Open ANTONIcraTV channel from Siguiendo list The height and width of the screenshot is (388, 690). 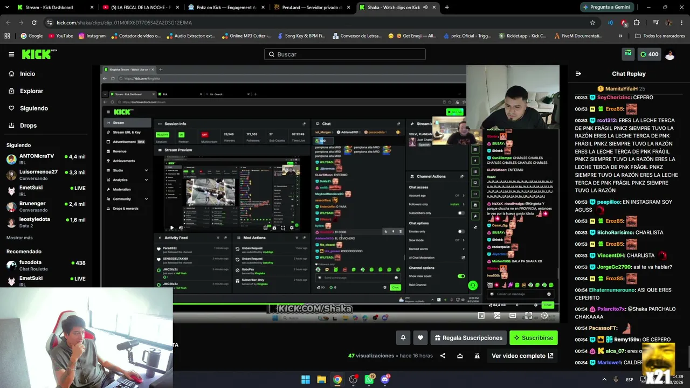pyautogui.click(x=46, y=159)
